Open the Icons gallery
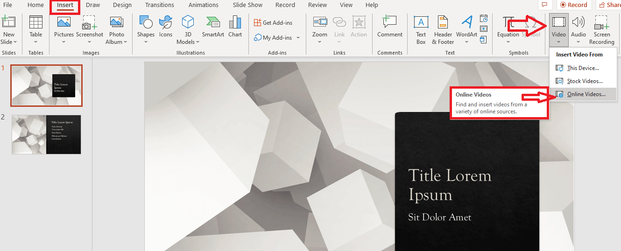This screenshot has width=621, height=251. 166,26
